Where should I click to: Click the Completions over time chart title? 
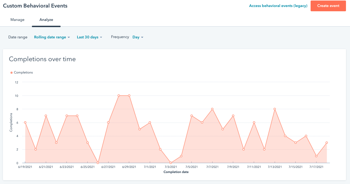tap(42, 59)
